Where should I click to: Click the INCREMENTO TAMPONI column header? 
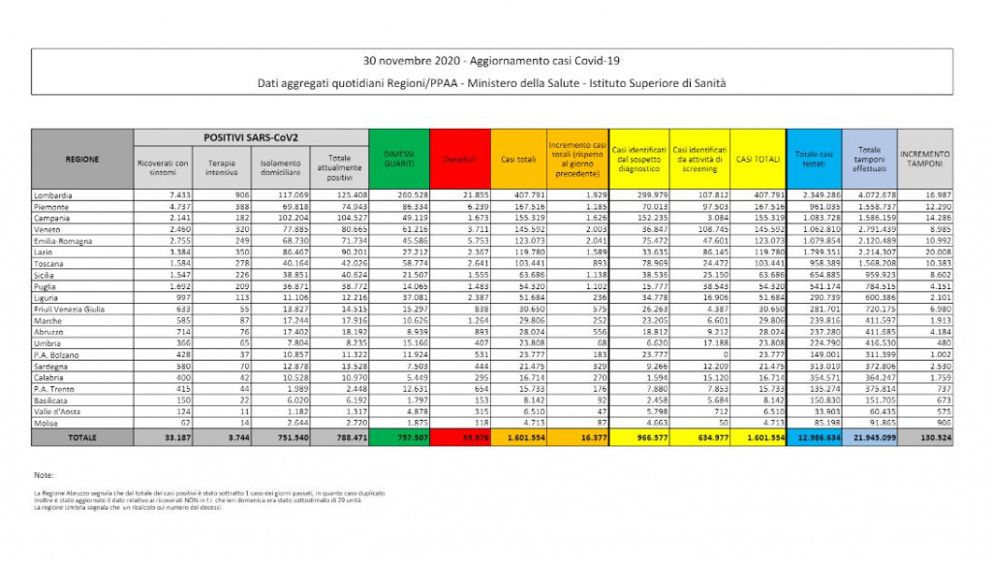click(x=924, y=159)
